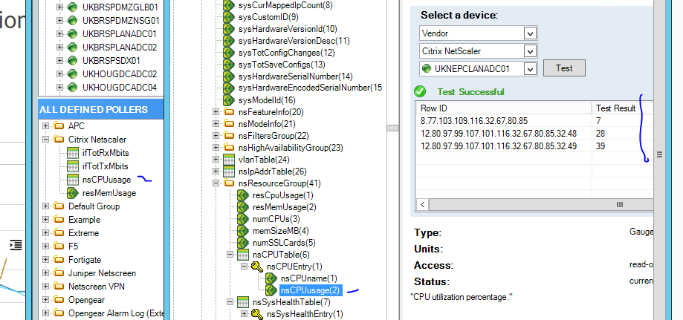Image resolution: width=683 pixels, height=320 pixels.
Task: Click the key icon of nsSysHealthEntry(1)
Action: click(257, 314)
